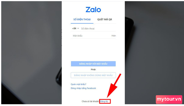Click the blue Zalo logo
The width and height of the screenshot is (184, 106).
(93, 10)
